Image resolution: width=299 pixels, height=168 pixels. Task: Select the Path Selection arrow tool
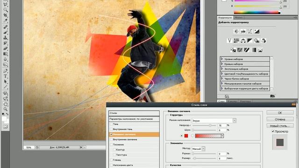[x=6, y=82]
